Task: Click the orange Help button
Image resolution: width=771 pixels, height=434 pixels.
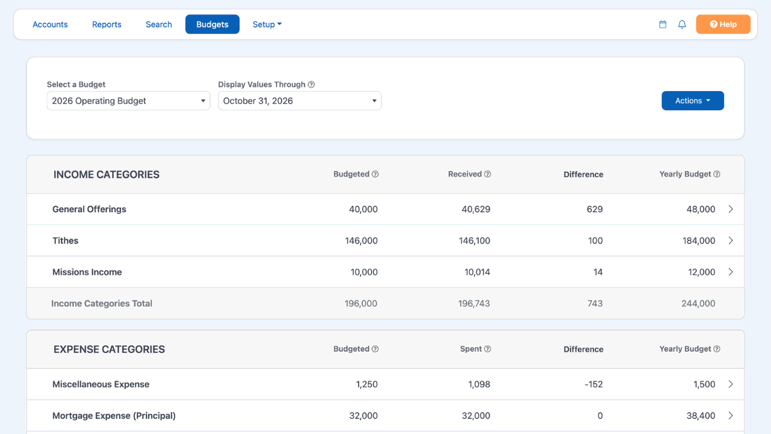Action: pyautogui.click(x=723, y=25)
